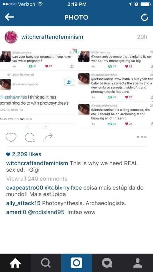Tap witchcraftandfeminism username in post header
The width and height of the screenshot is (153, 272).
(x=52, y=37)
